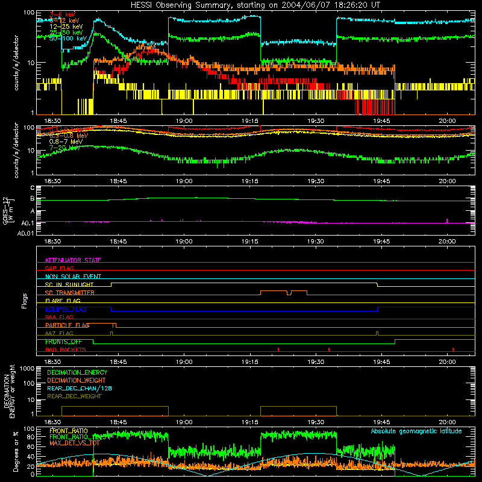Click the REAR_DEC_WEIGHT legend label

click(74, 396)
